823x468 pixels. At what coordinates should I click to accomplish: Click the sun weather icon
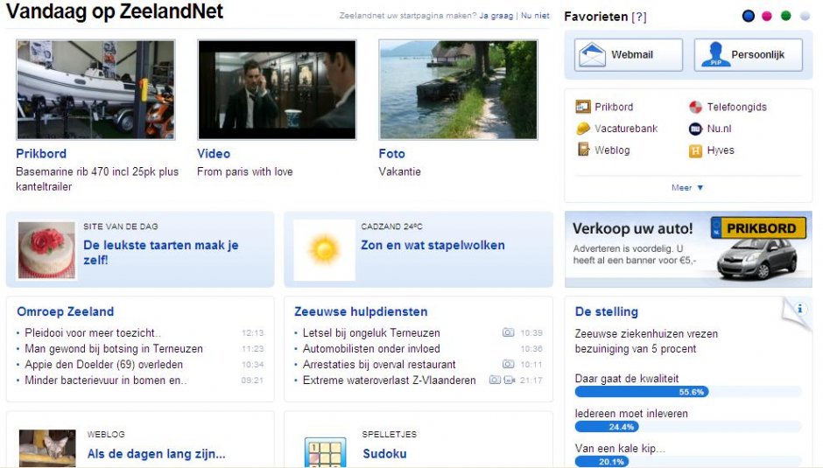(x=324, y=249)
